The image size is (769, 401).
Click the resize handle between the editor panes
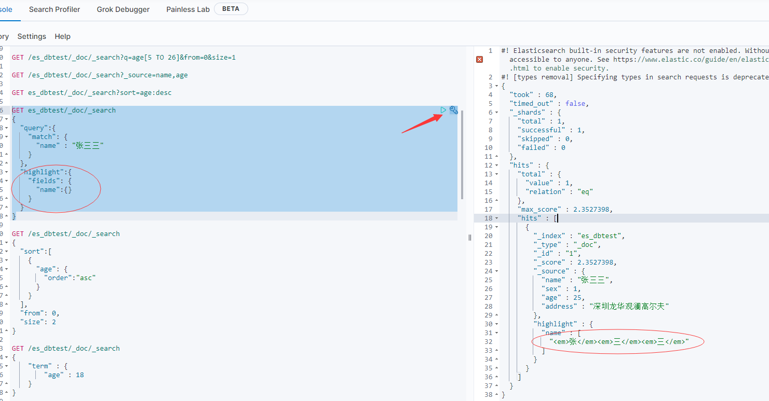coord(470,238)
